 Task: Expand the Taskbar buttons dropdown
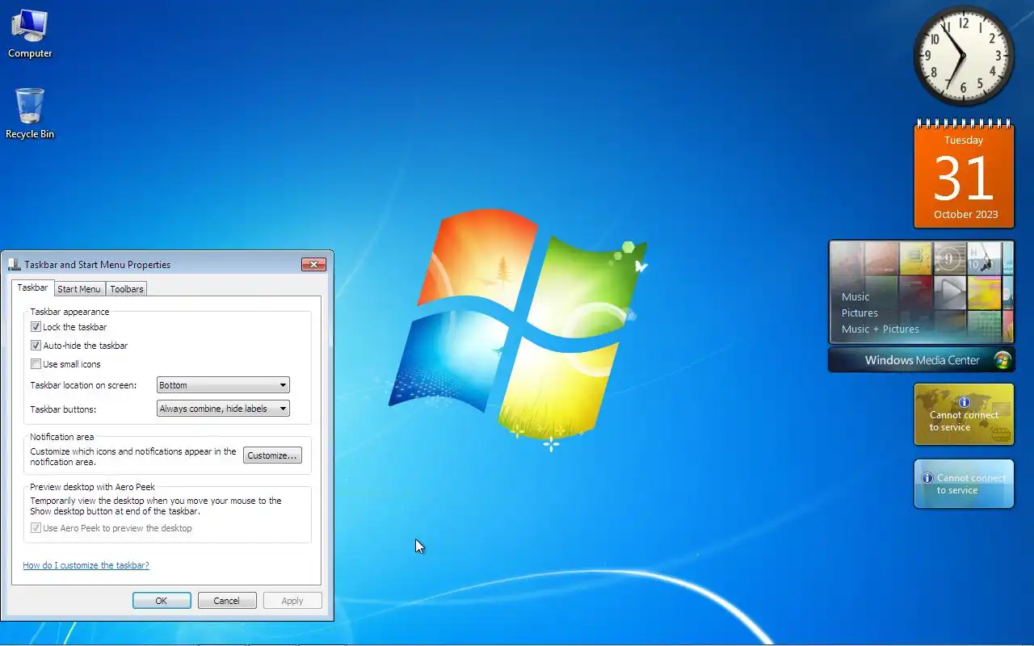[x=223, y=409]
